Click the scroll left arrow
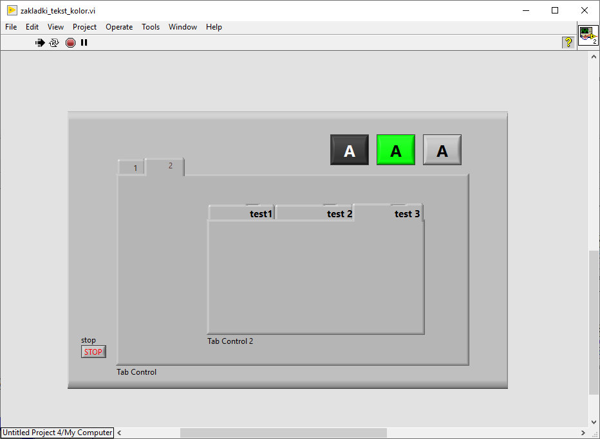The width and height of the screenshot is (600, 439). point(119,433)
